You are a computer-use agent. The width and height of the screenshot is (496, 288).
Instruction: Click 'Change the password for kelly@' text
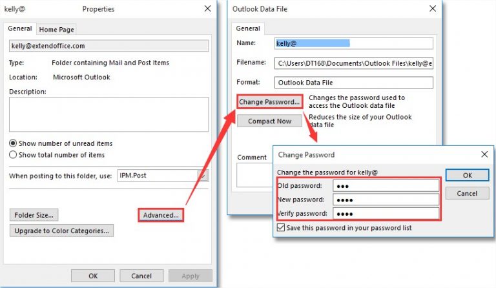tap(327, 172)
